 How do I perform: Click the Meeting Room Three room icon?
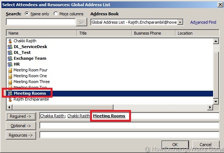(10, 82)
